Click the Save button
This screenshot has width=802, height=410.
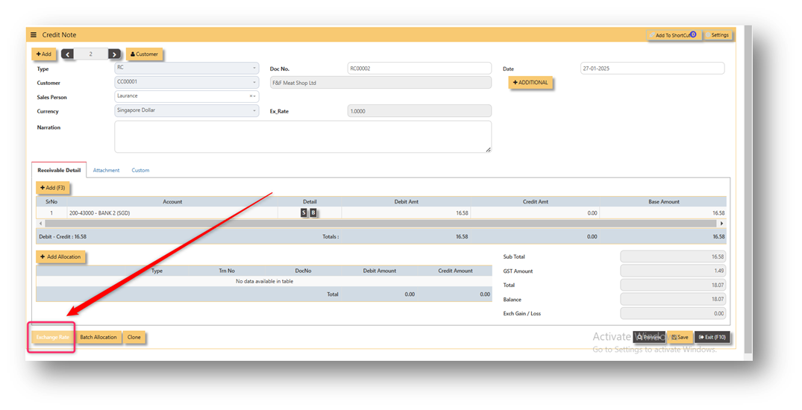680,338
